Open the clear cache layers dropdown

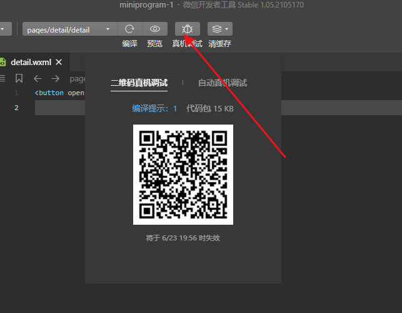(x=220, y=29)
